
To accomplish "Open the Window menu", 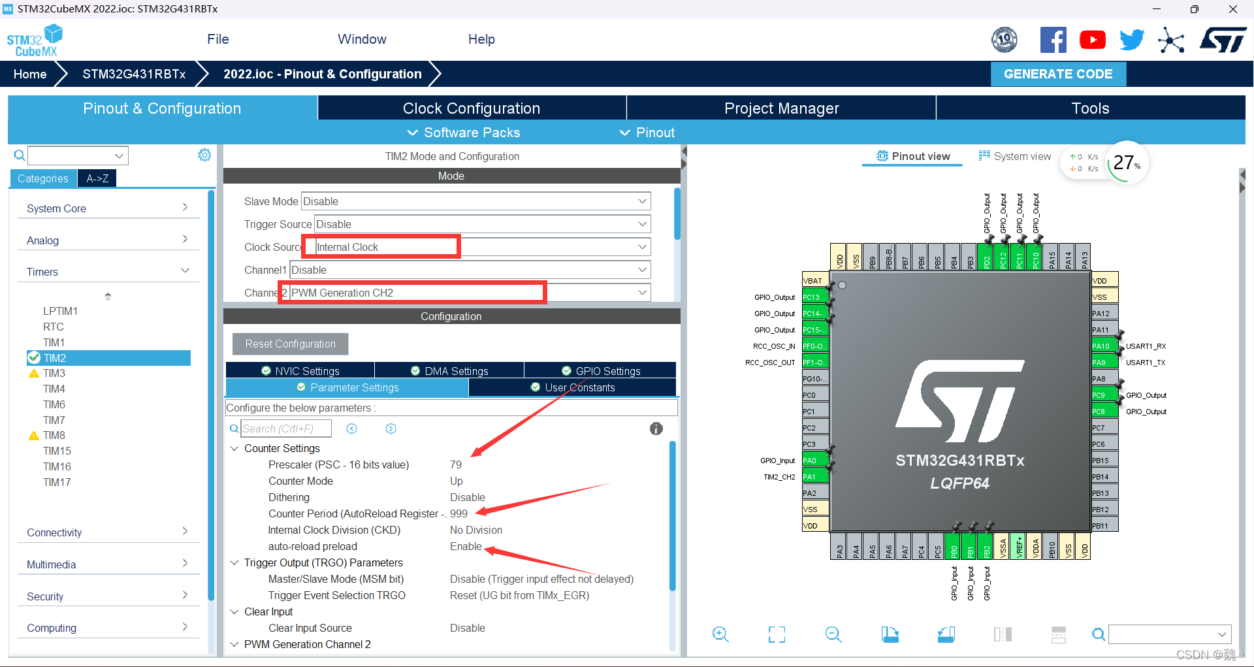I will pos(362,39).
